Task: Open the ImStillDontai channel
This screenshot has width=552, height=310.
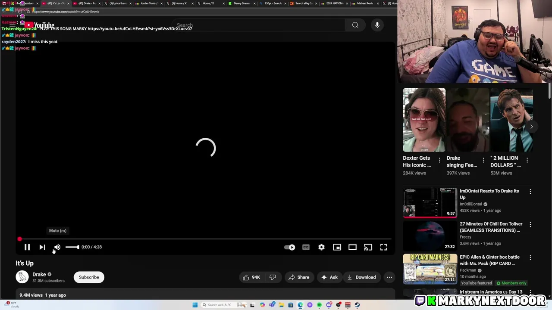Action: (x=470, y=204)
